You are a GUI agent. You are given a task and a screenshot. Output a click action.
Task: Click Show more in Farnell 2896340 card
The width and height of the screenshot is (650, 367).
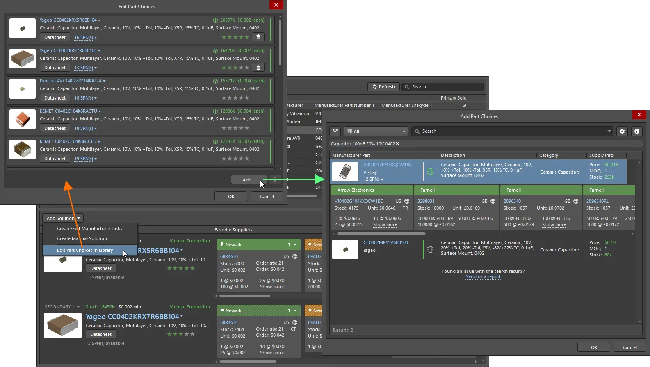click(x=554, y=224)
